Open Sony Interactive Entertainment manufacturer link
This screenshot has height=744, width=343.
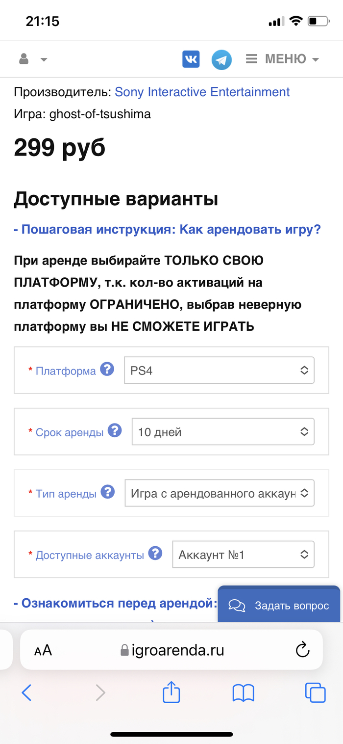(202, 92)
